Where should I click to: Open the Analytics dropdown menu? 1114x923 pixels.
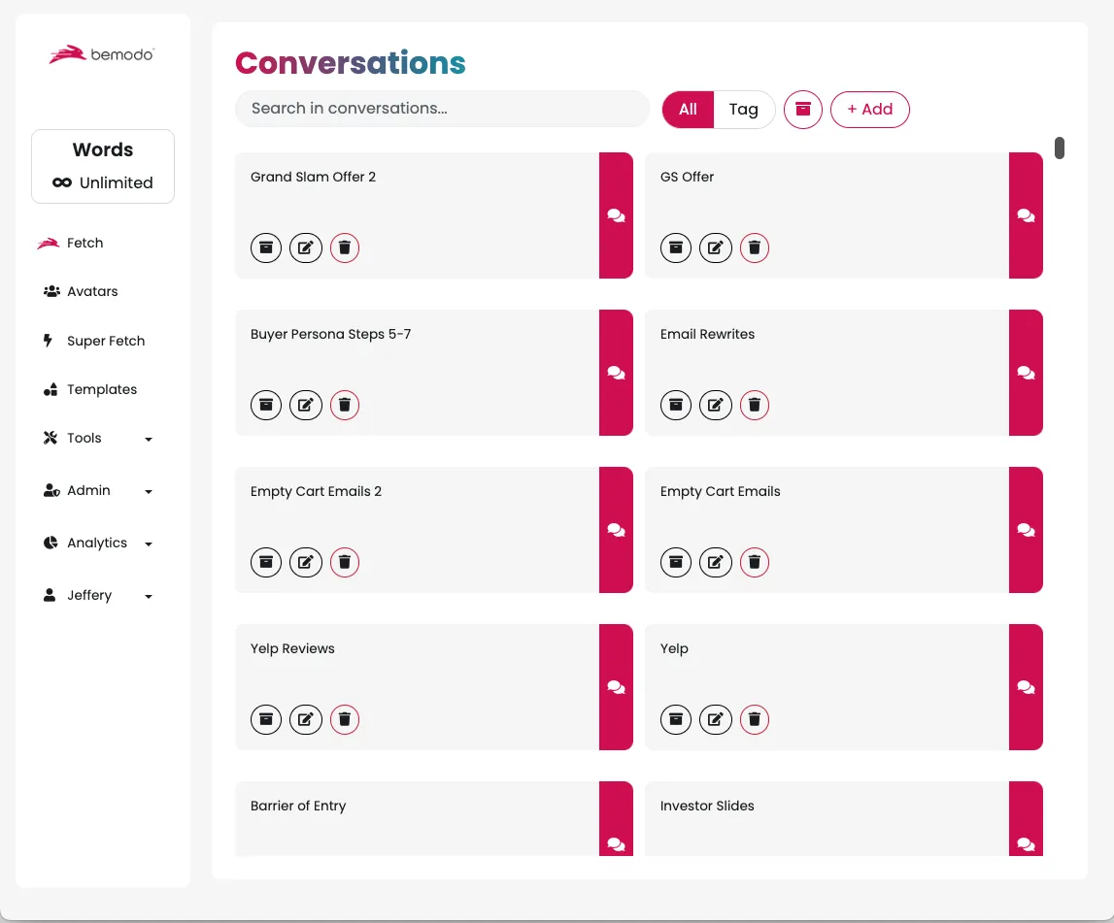tap(97, 544)
